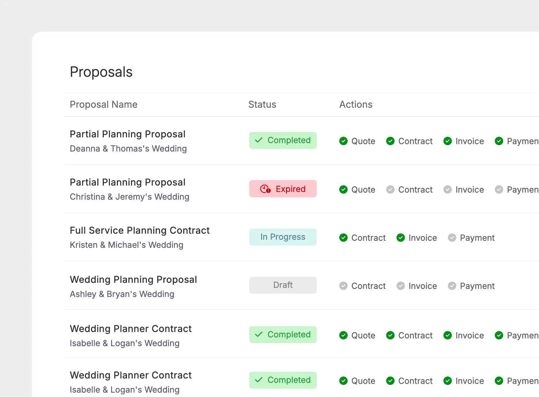539x397 pixels.
Task: Click the Status column header
Action: click(262, 104)
